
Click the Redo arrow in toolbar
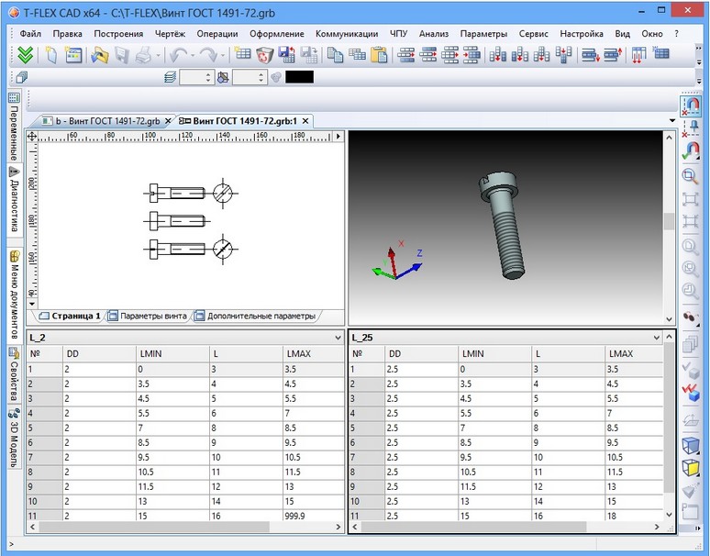coord(207,55)
